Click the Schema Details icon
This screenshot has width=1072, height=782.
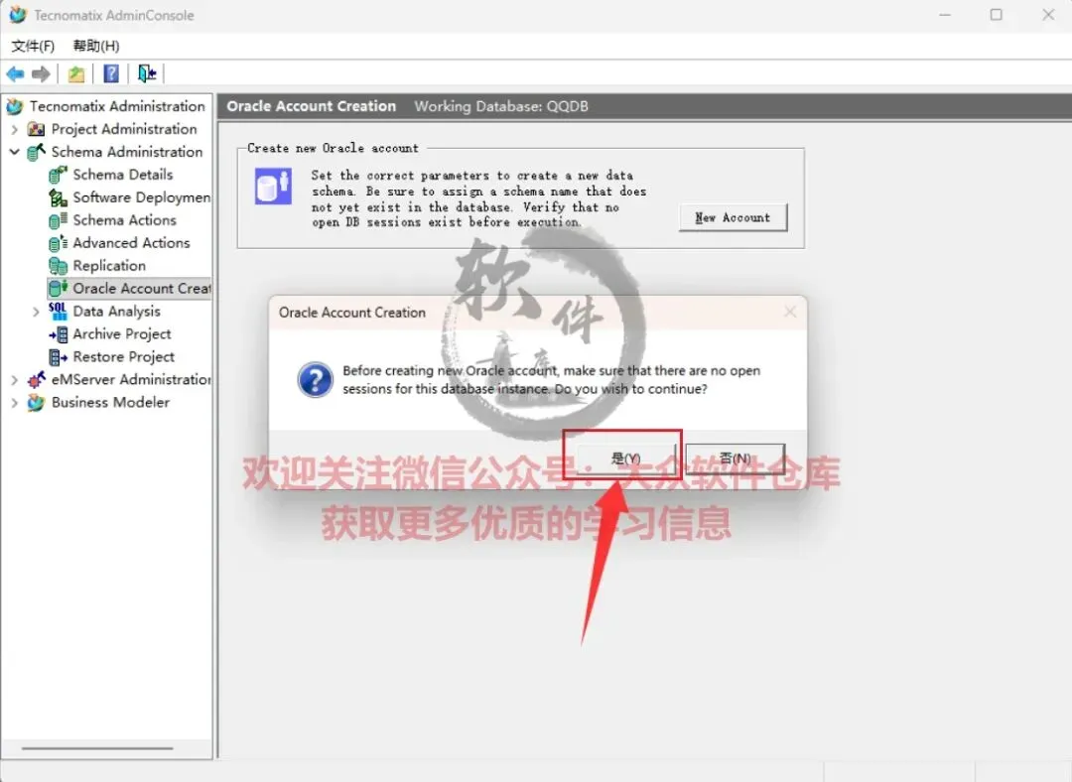point(59,175)
